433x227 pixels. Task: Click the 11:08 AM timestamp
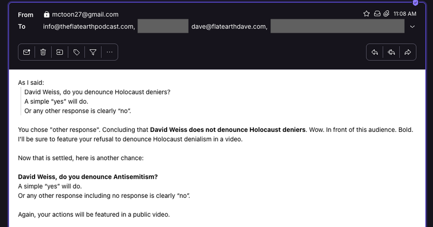coord(405,14)
